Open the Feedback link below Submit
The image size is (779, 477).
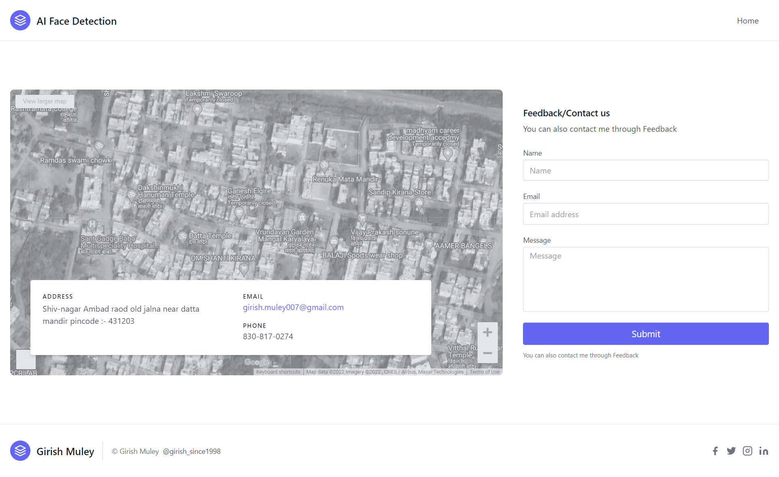625,355
